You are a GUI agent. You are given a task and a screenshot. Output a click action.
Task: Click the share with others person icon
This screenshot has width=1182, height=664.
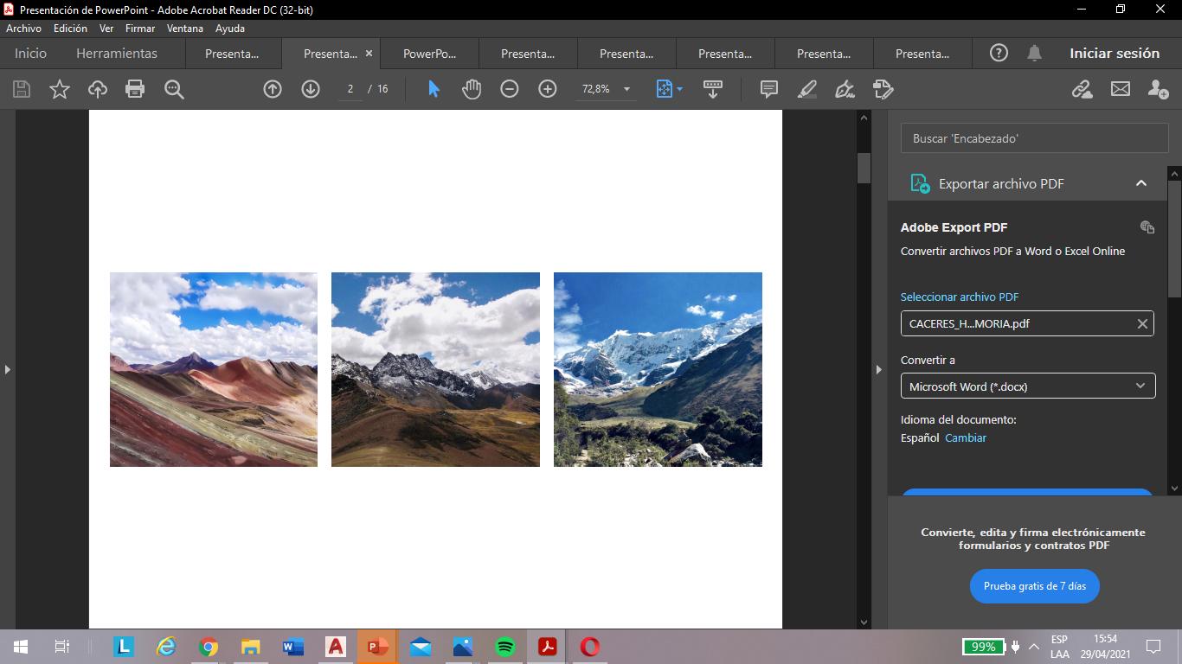tap(1158, 89)
